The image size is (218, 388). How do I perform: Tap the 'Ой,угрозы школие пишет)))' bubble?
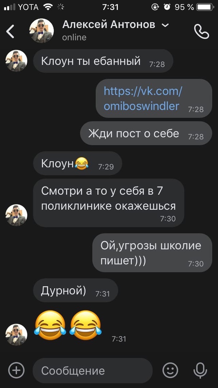point(152,253)
